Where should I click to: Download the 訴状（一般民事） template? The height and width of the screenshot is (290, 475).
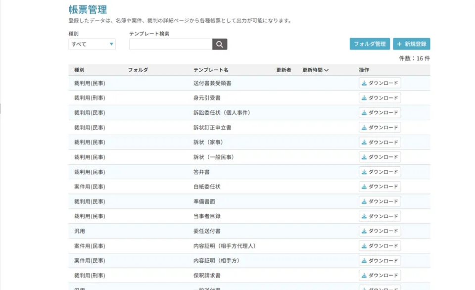point(380,157)
